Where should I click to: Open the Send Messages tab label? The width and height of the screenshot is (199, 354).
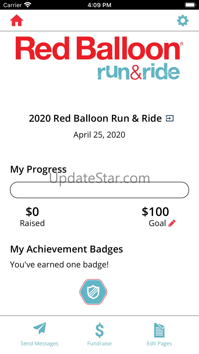click(x=40, y=344)
